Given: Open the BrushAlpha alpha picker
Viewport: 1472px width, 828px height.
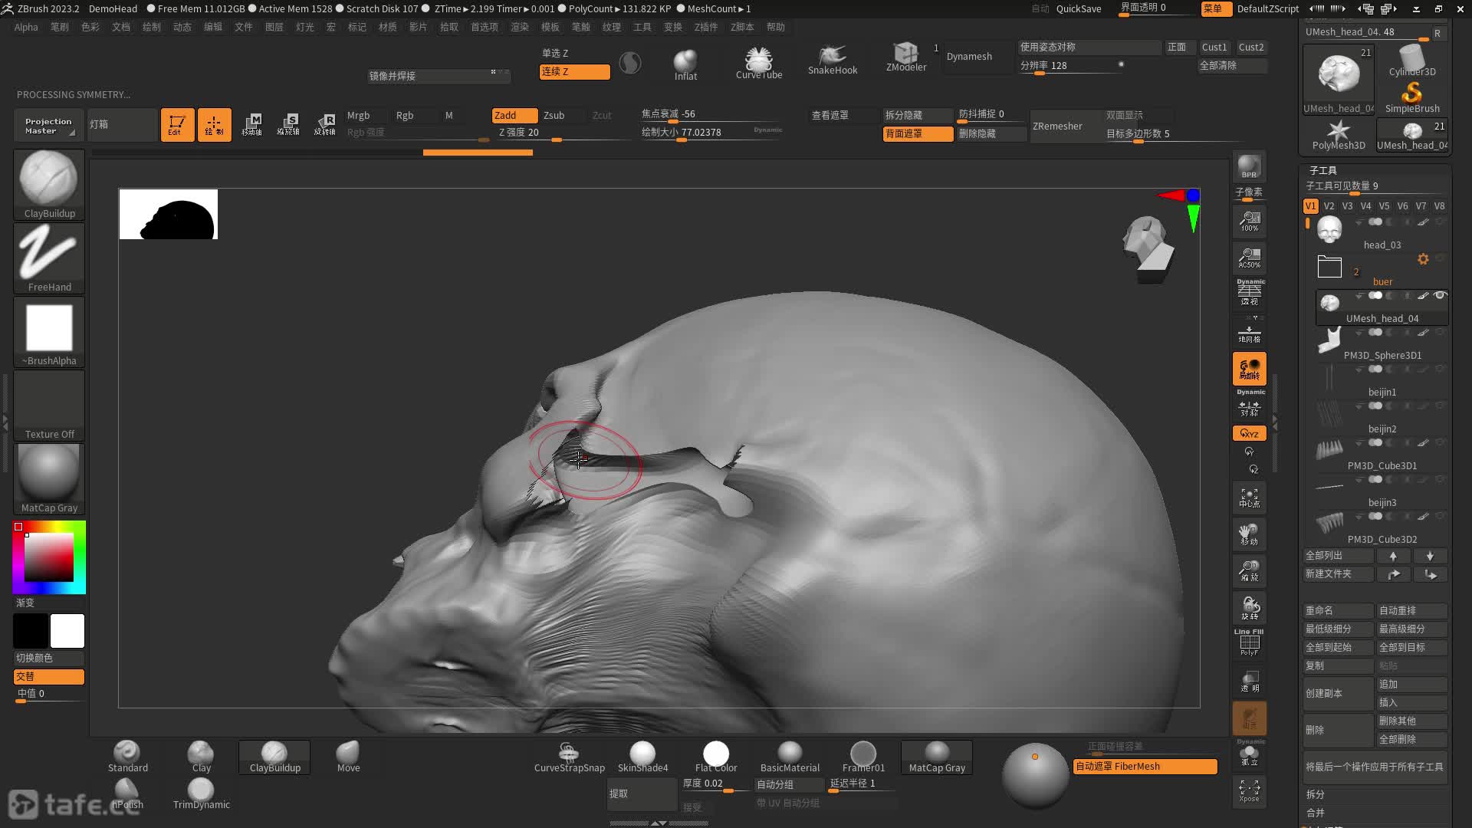Looking at the screenshot, I should point(49,332).
